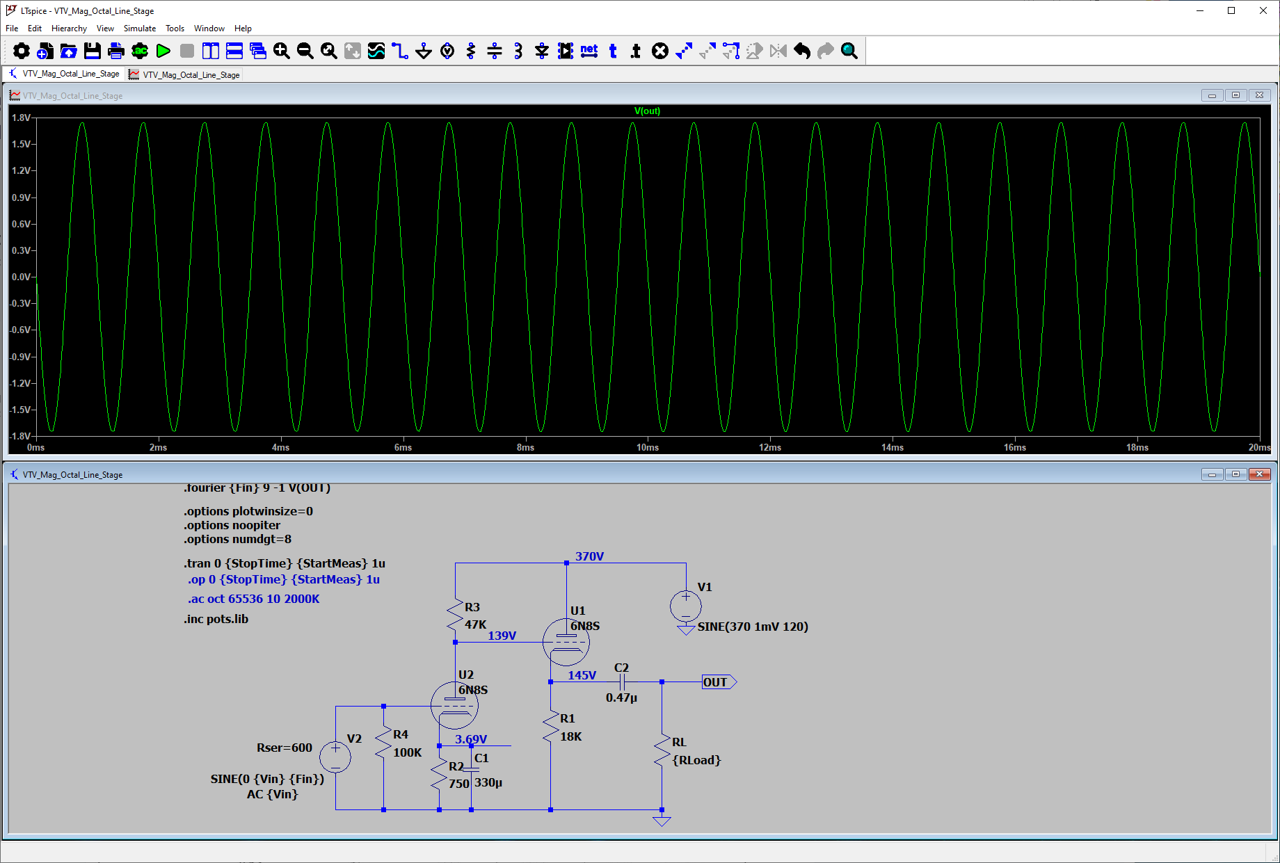The height and width of the screenshot is (863, 1280).
Task: Add a SPICE directive
Action: tap(637, 51)
